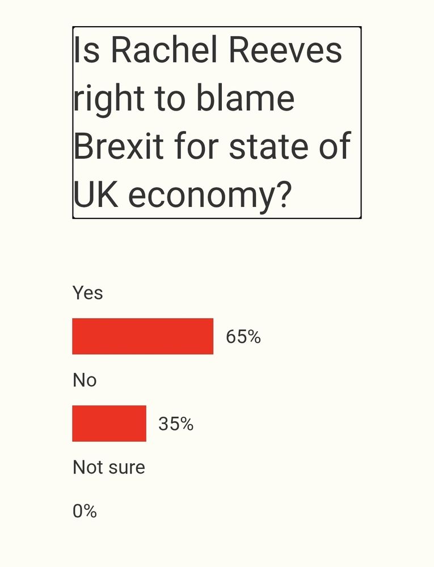Image resolution: width=434 pixels, height=567 pixels.
Task: Click "economy?" in the poll question
Action: [x=209, y=195]
